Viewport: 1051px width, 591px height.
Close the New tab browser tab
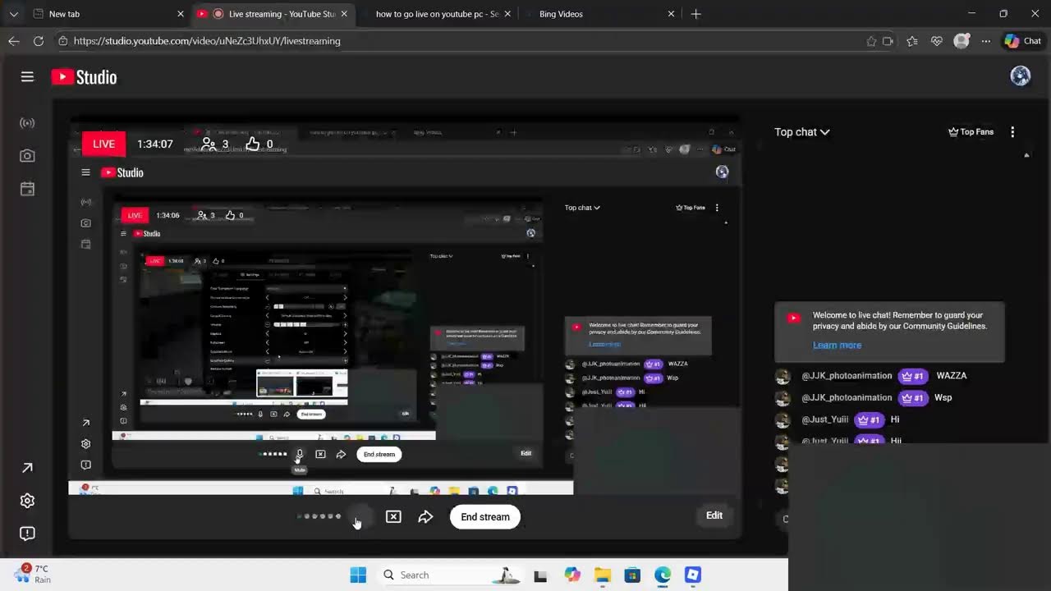181,14
